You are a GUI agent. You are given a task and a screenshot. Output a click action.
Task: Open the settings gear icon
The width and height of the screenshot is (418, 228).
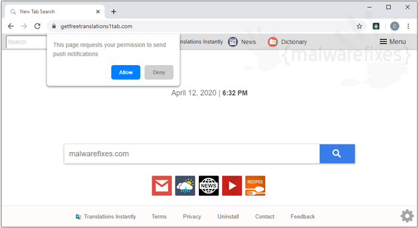tap(407, 215)
